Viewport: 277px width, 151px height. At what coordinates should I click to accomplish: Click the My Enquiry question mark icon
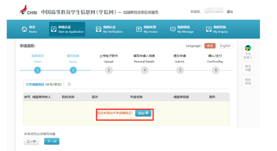(209, 29)
